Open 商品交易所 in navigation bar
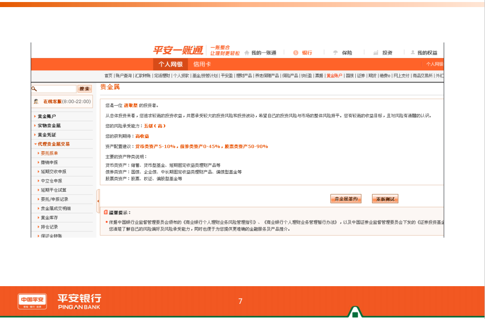 (423, 76)
